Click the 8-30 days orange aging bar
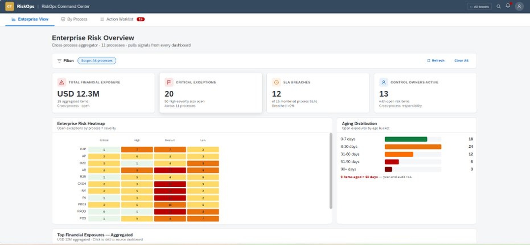 [x=413, y=147]
